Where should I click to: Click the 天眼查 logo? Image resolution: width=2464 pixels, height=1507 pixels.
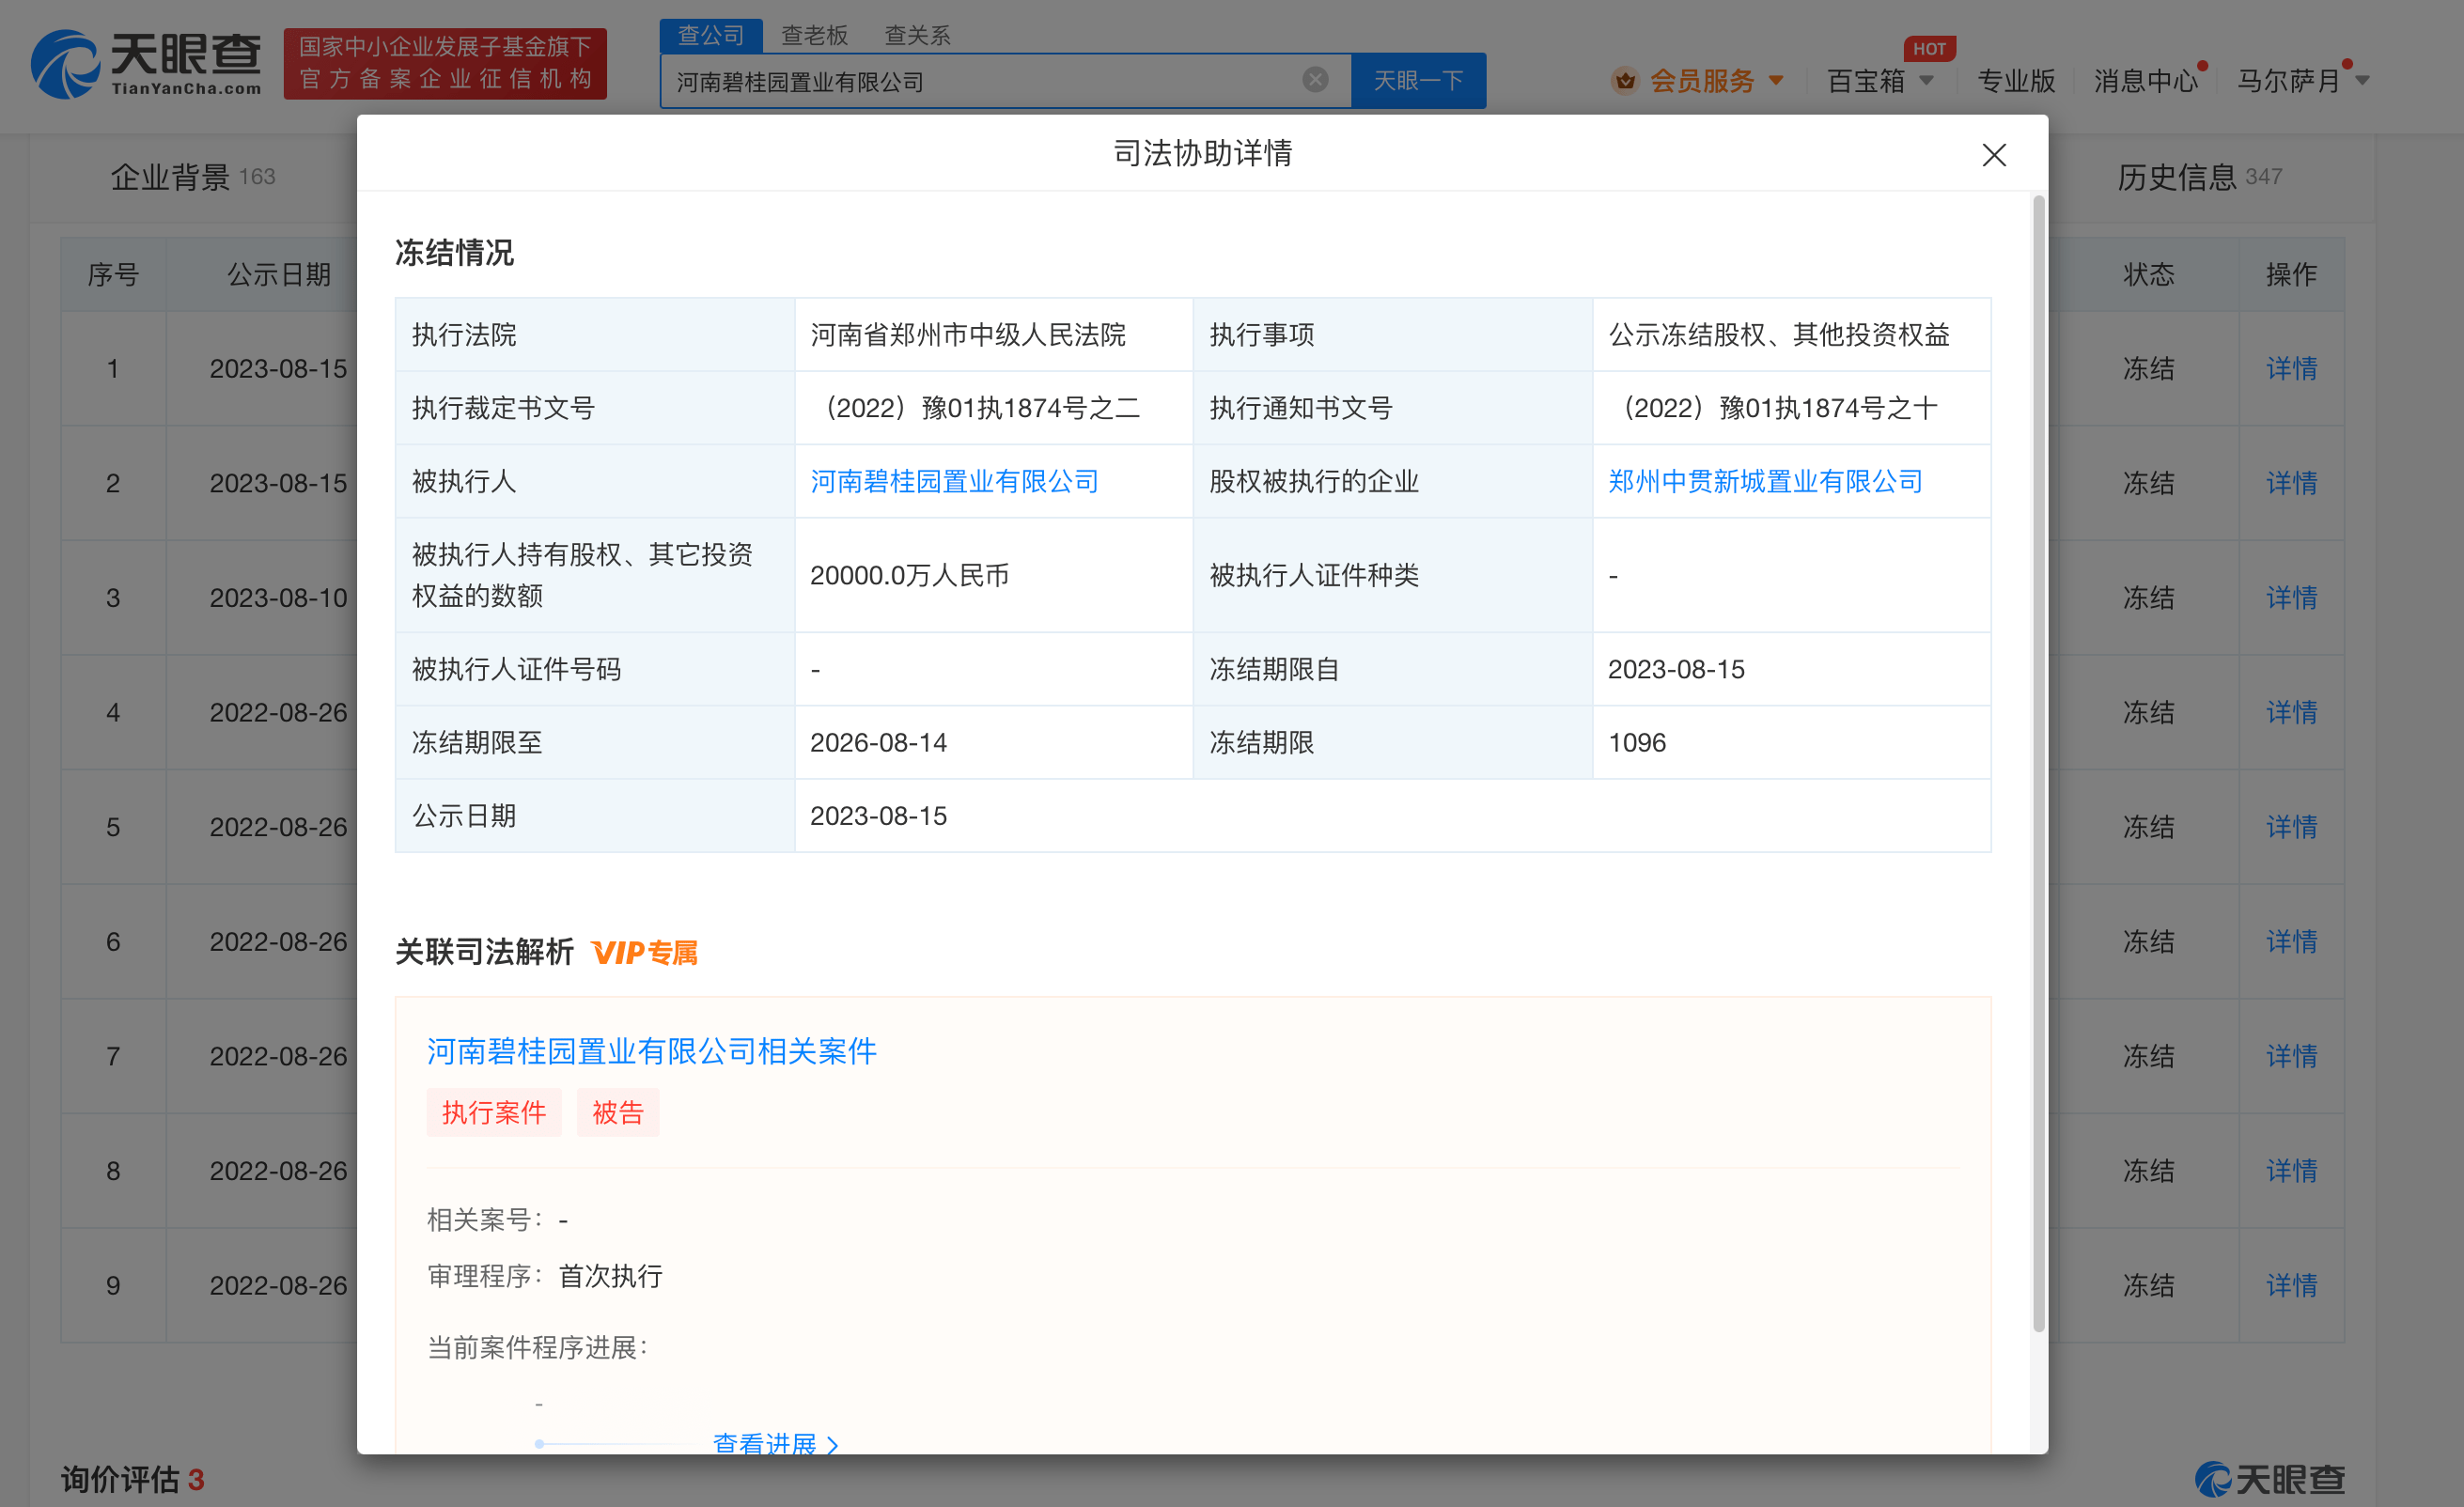[146, 64]
